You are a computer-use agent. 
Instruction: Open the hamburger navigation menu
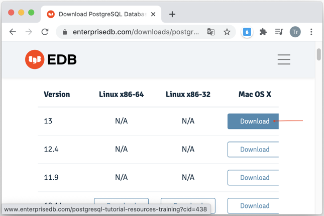[284, 59]
